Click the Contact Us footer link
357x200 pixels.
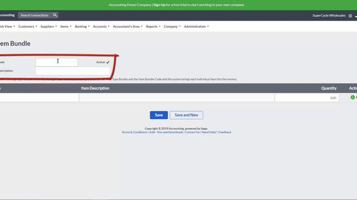click(192, 132)
